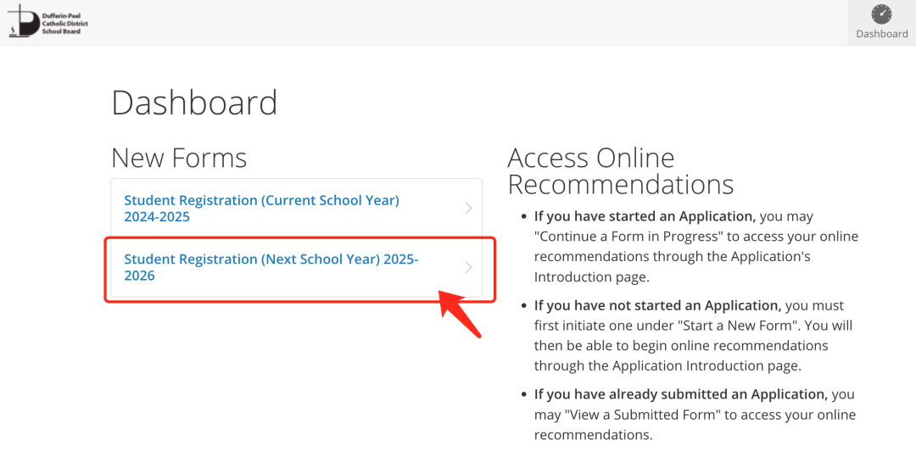The height and width of the screenshot is (468, 916).
Task: Click bold text "If you have already submitted an Application"
Action: (681, 394)
